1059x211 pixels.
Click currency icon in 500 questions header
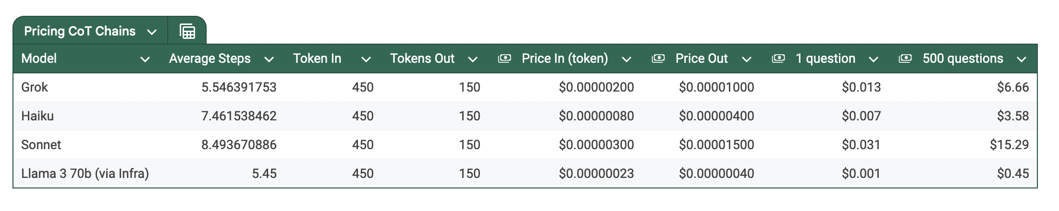[905, 59]
